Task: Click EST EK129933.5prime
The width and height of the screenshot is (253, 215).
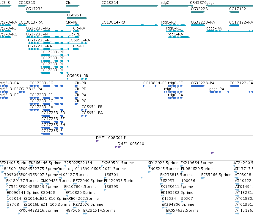Action: (120, 181)
